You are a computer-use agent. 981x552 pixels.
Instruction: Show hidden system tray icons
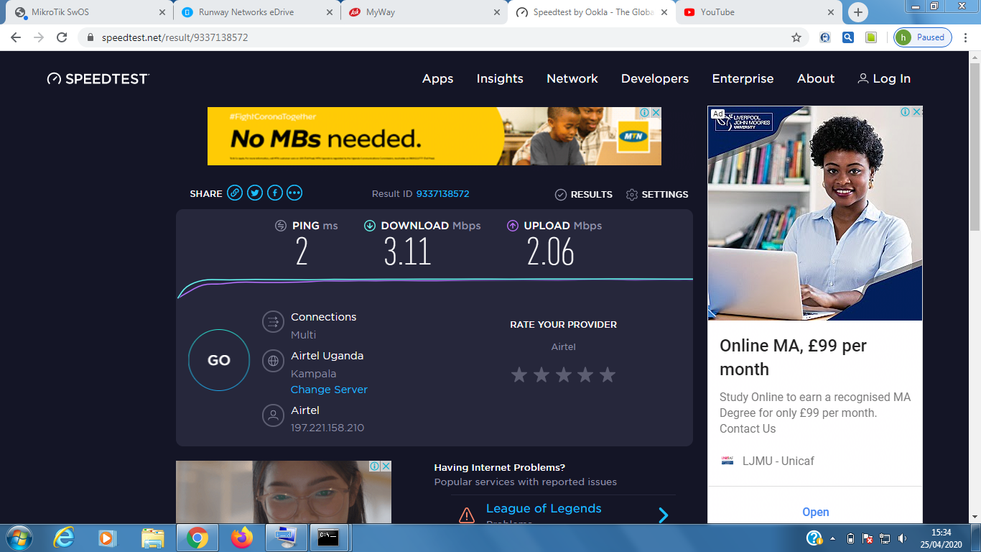833,538
